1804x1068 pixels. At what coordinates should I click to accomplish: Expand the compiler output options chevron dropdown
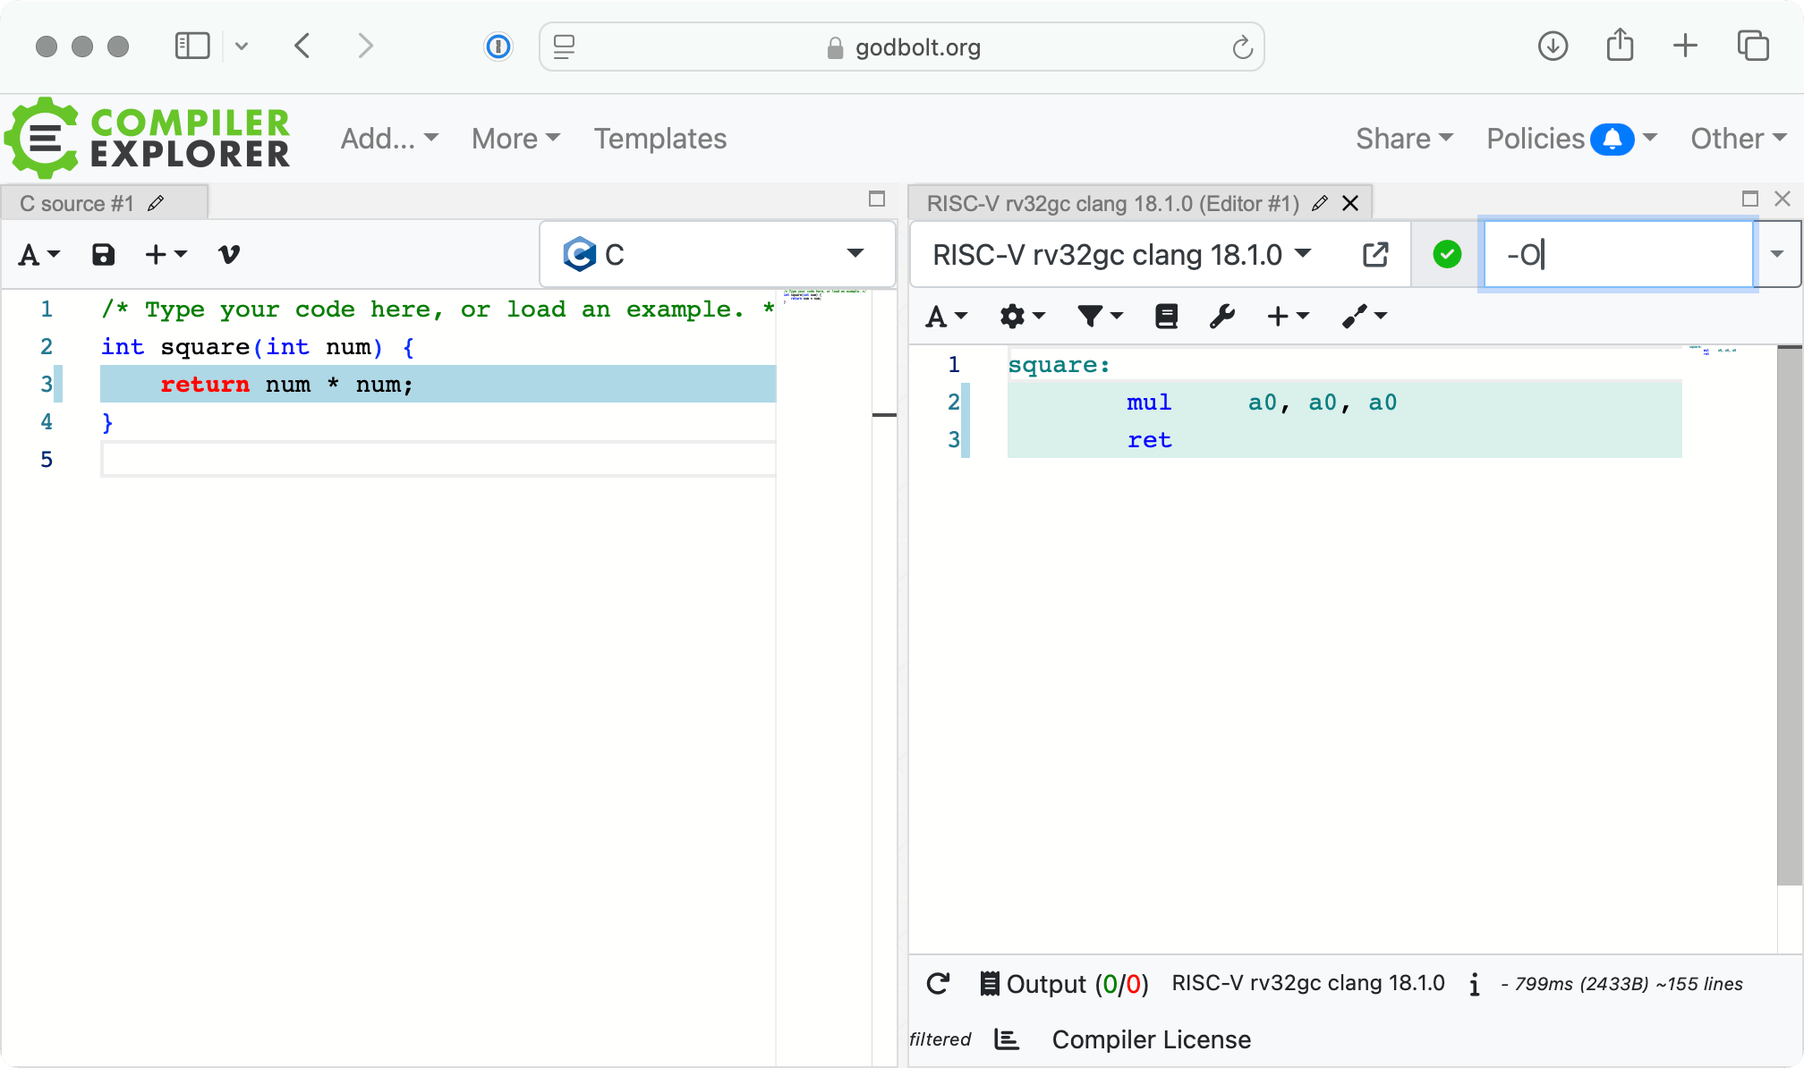click(x=1777, y=254)
